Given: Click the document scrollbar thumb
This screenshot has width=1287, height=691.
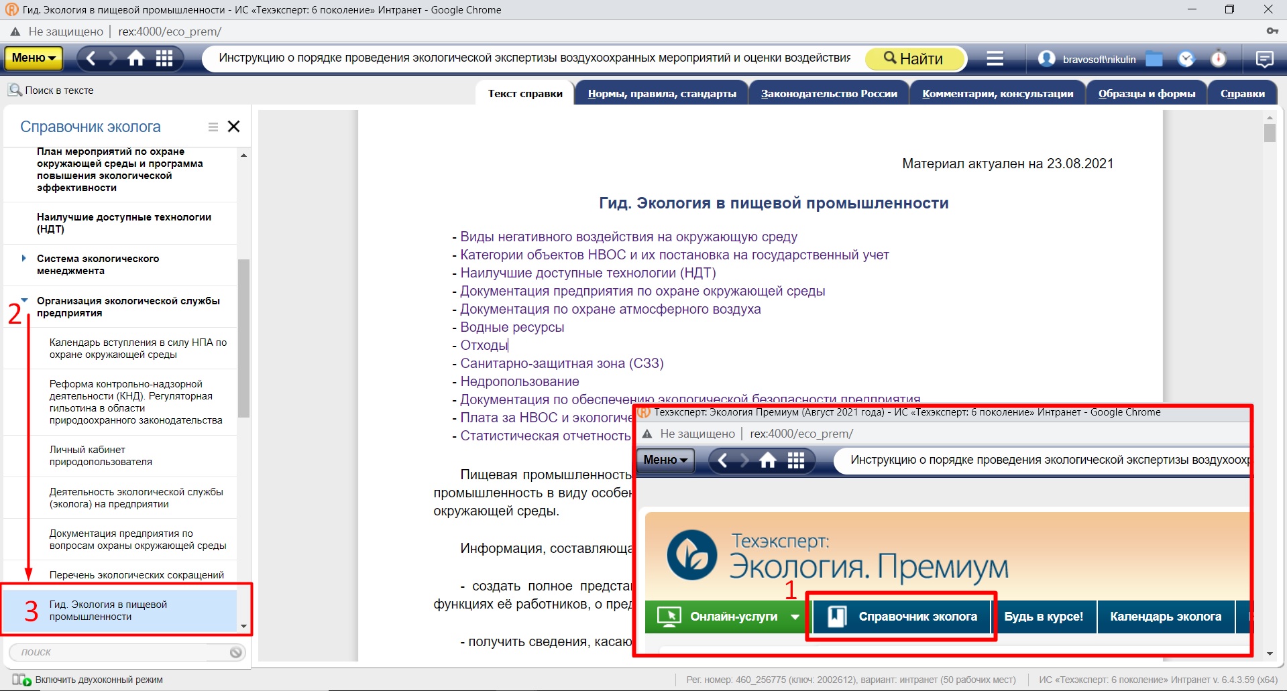Looking at the screenshot, I should tap(1270, 133).
